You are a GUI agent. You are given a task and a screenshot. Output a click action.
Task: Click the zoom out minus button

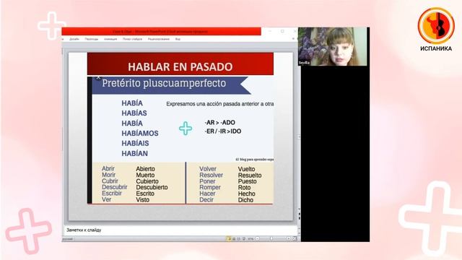pos(257,239)
